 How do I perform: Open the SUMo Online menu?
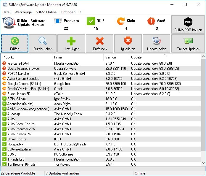point(46,12)
